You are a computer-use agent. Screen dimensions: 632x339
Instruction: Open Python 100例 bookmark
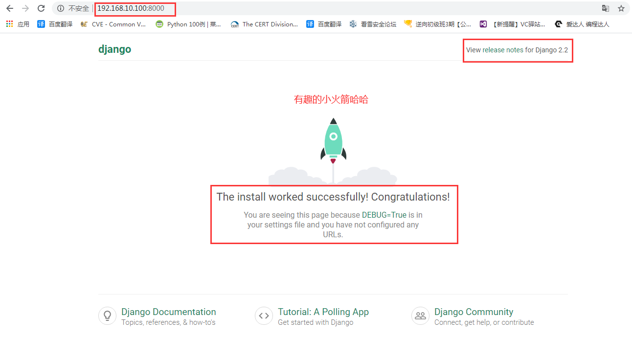[x=188, y=24]
